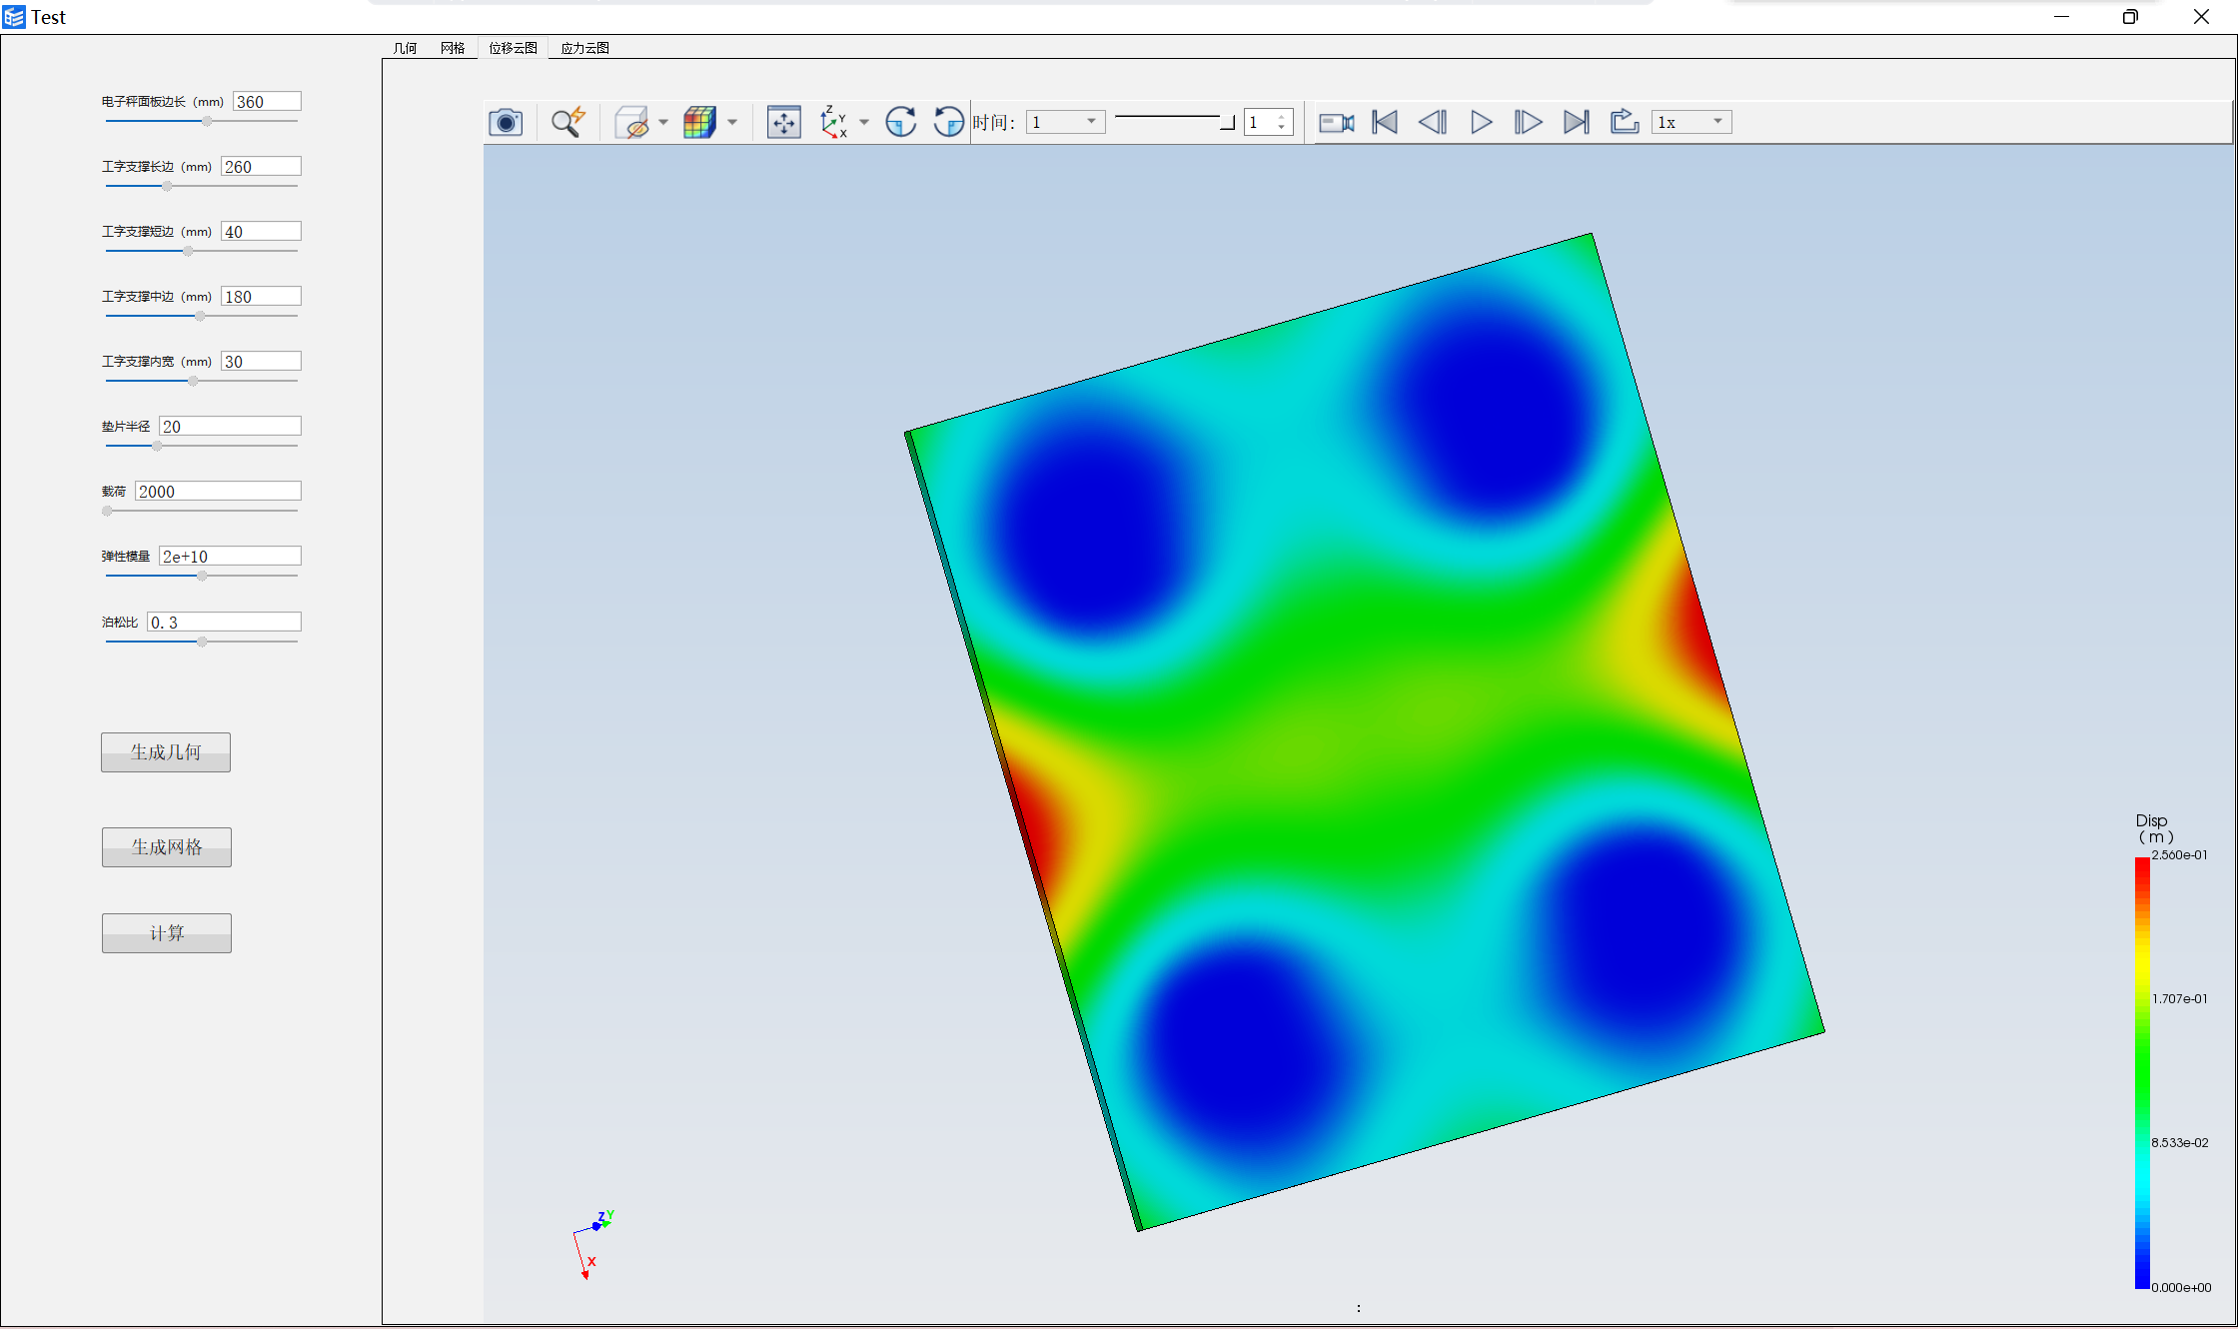The height and width of the screenshot is (1329, 2238).
Task: Switch to the 网格 tab
Action: (x=453, y=48)
